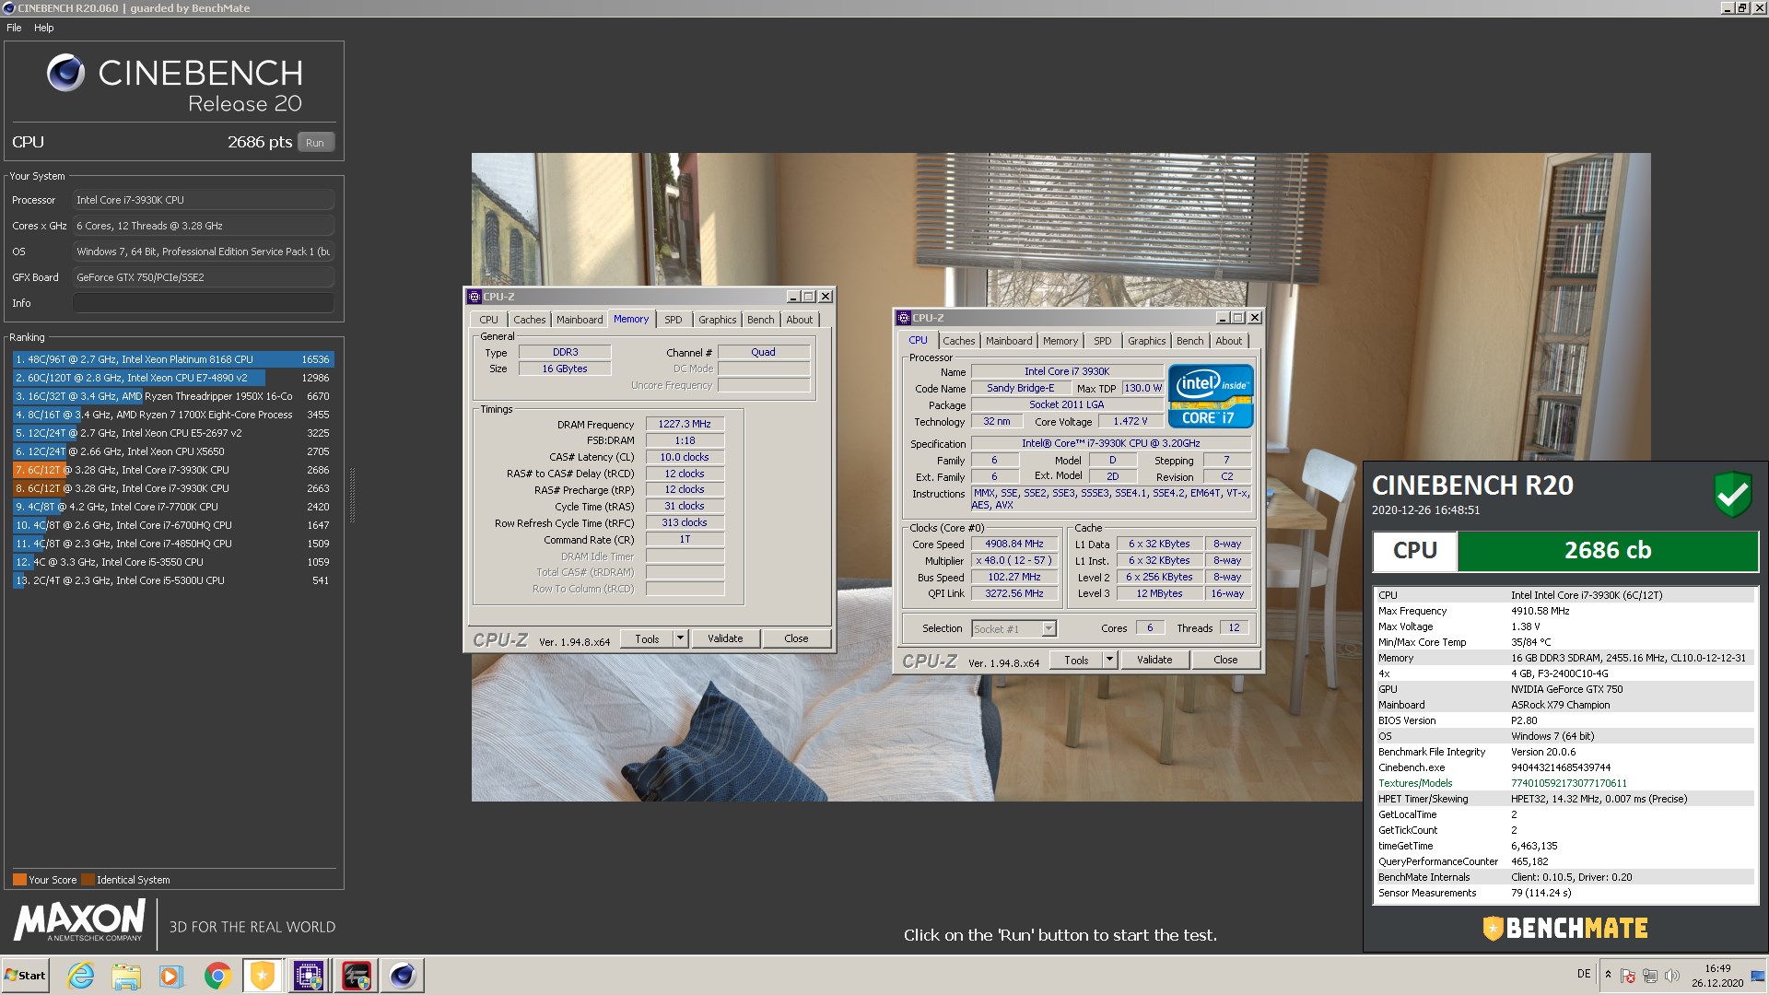Open SPD tab in right CPU-Z window
Viewport: 1769px width, 995px height.
[x=1103, y=341]
